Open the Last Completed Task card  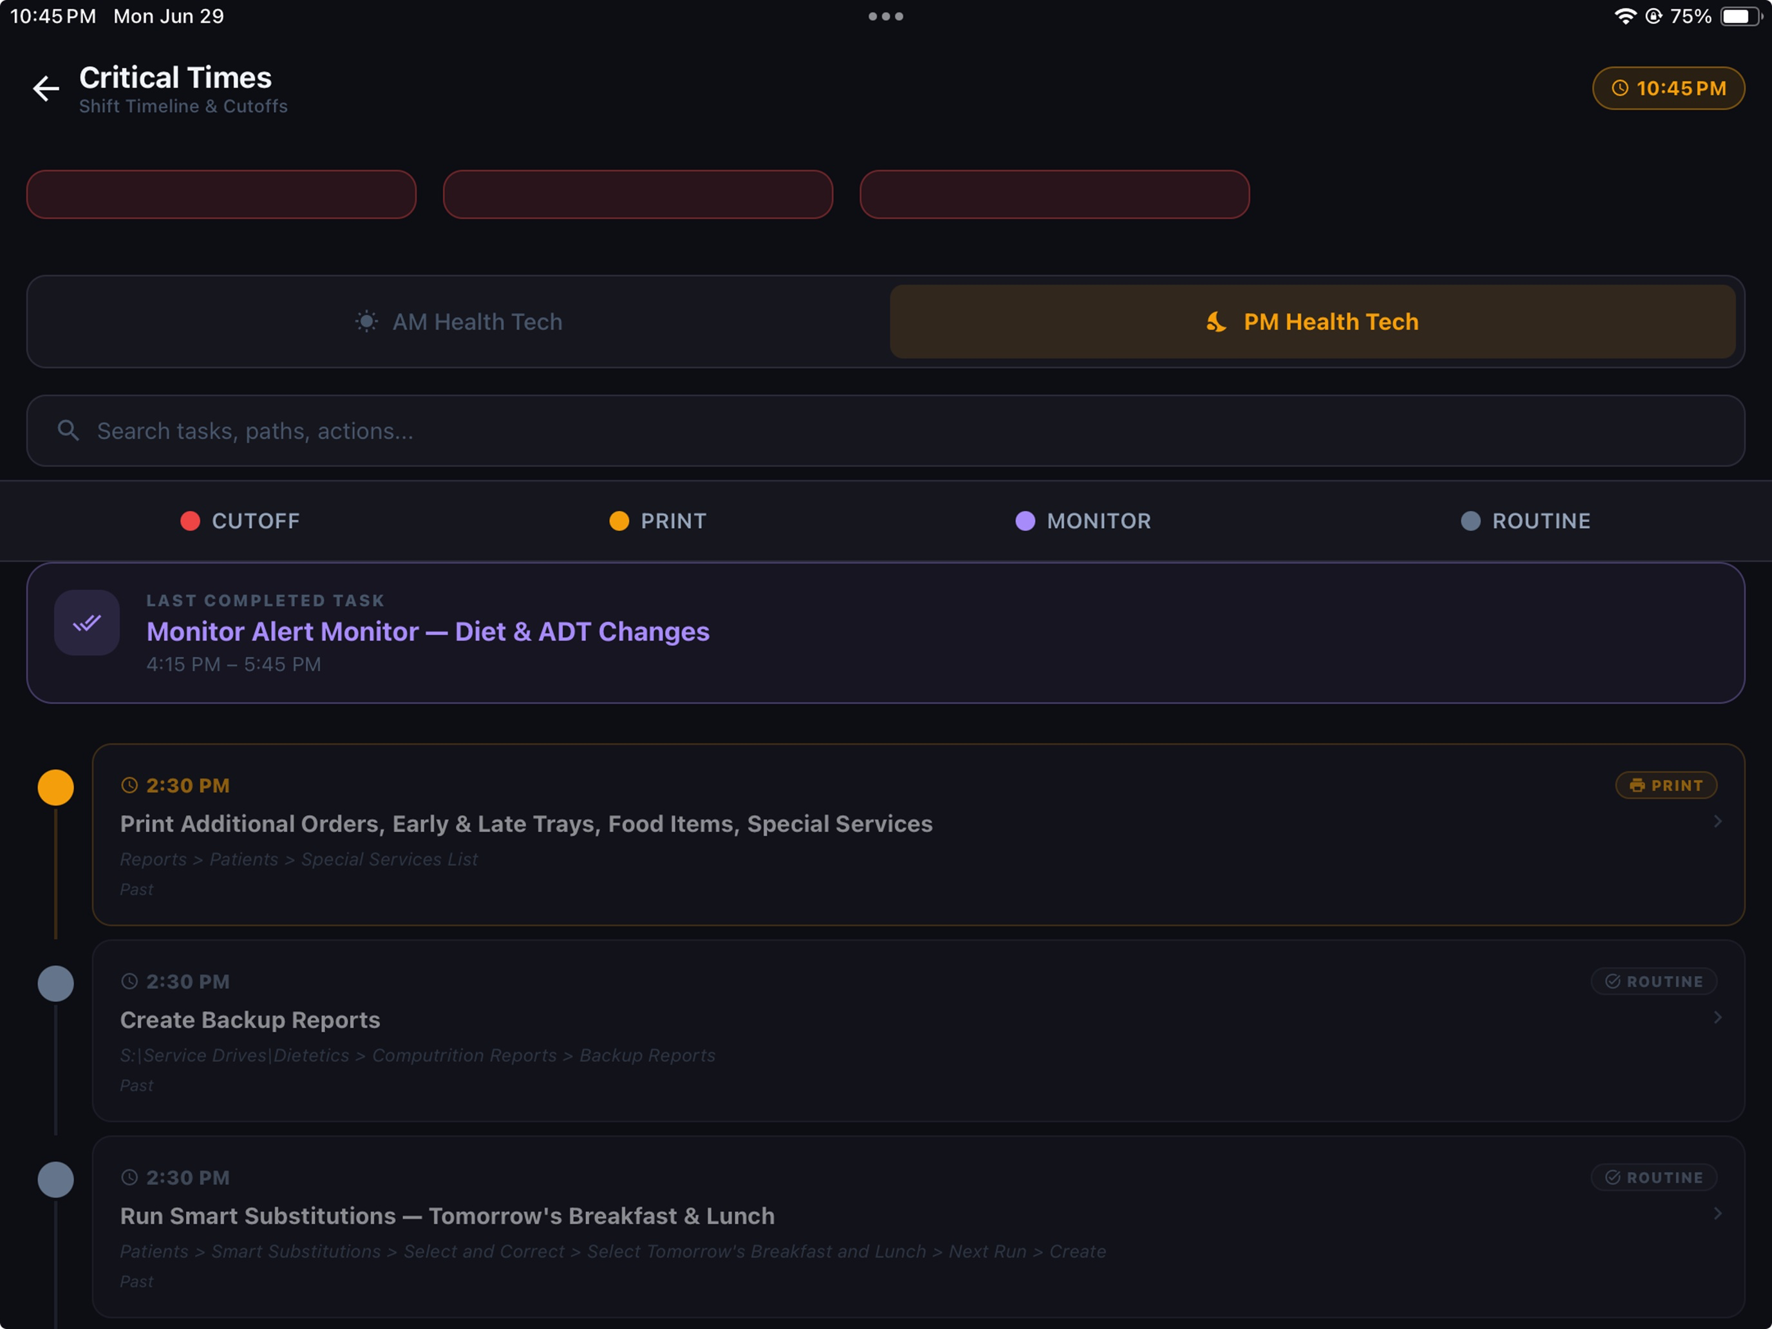886,633
